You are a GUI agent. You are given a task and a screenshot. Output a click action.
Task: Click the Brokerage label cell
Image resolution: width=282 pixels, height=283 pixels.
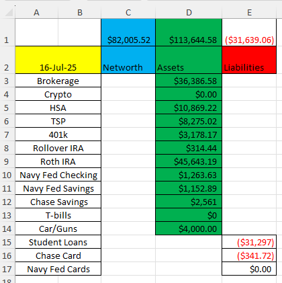click(58, 81)
